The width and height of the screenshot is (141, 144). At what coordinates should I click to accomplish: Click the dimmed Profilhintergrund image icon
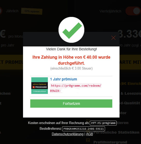[88, 140]
